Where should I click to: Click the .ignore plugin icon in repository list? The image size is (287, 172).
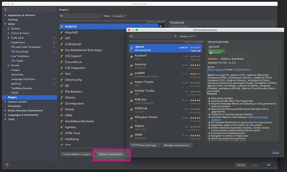click(132, 48)
